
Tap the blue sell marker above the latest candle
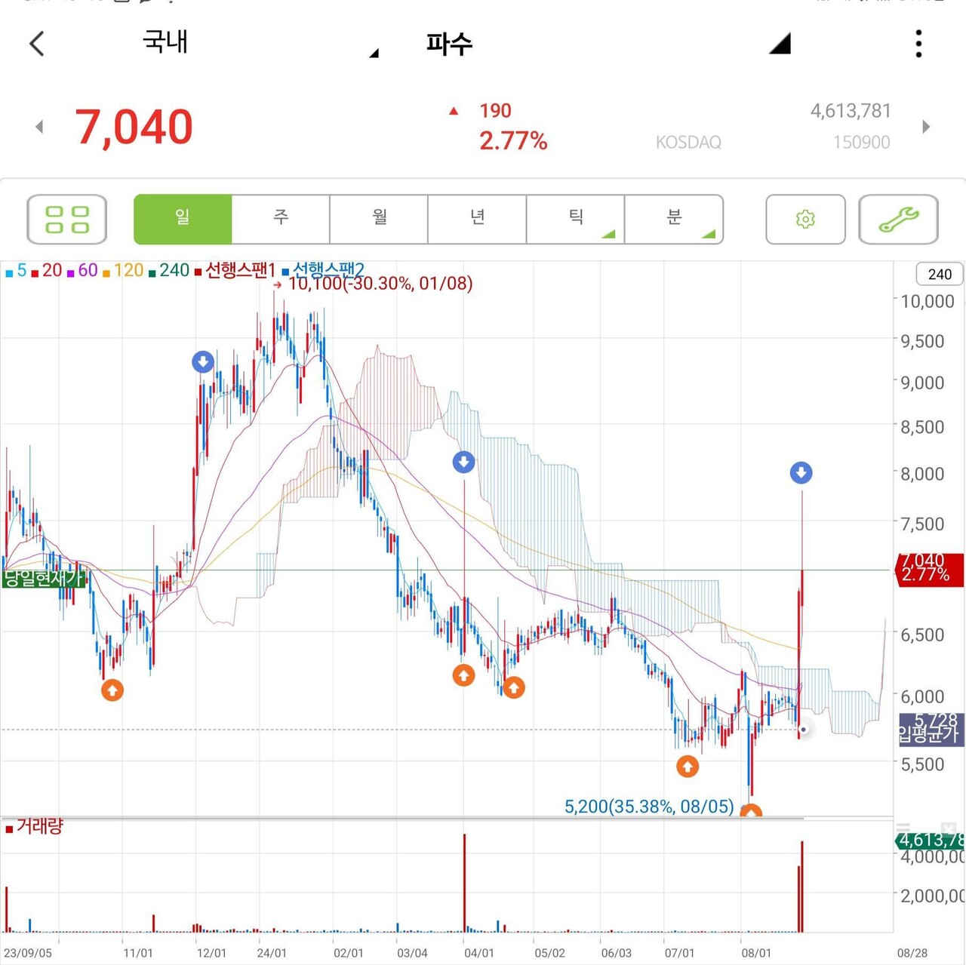click(x=801, y=473)
